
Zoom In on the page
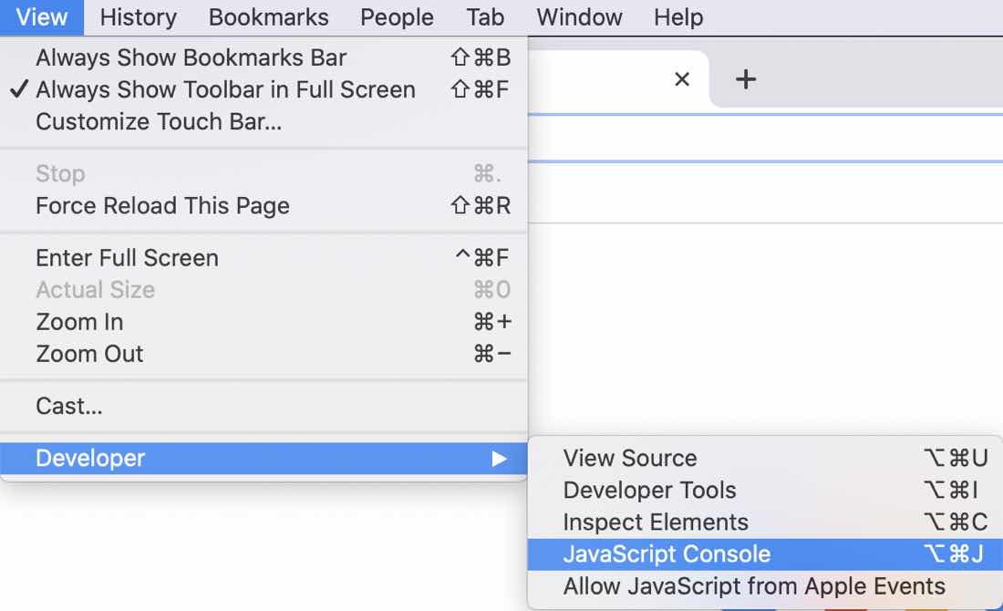click(x=79, y=322)
